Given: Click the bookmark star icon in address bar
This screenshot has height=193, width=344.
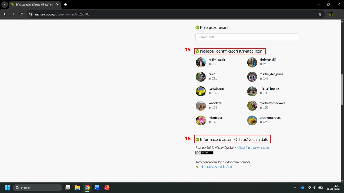Looking at the screenshot, I should click(x=320, y=14).
